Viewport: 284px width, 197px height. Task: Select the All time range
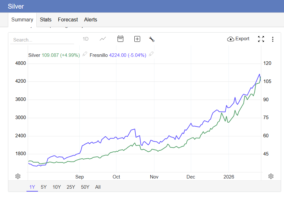pyautogui.click(x=98, y=187)
